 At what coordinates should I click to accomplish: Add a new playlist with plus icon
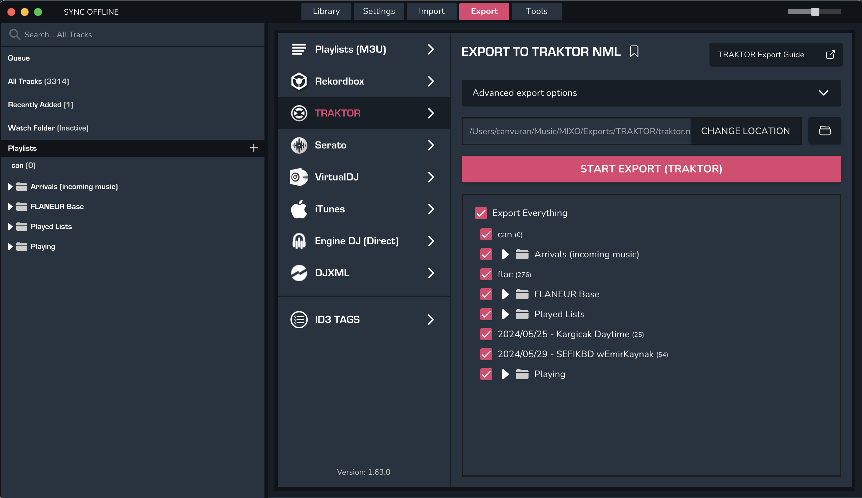(253, 148)
